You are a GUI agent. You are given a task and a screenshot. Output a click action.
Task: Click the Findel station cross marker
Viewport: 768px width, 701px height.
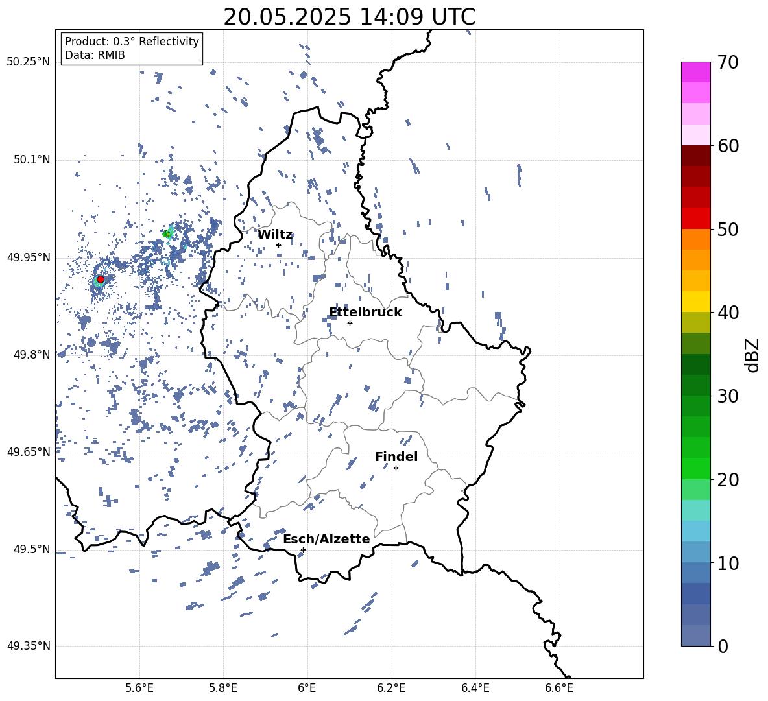tap(396, 468)
